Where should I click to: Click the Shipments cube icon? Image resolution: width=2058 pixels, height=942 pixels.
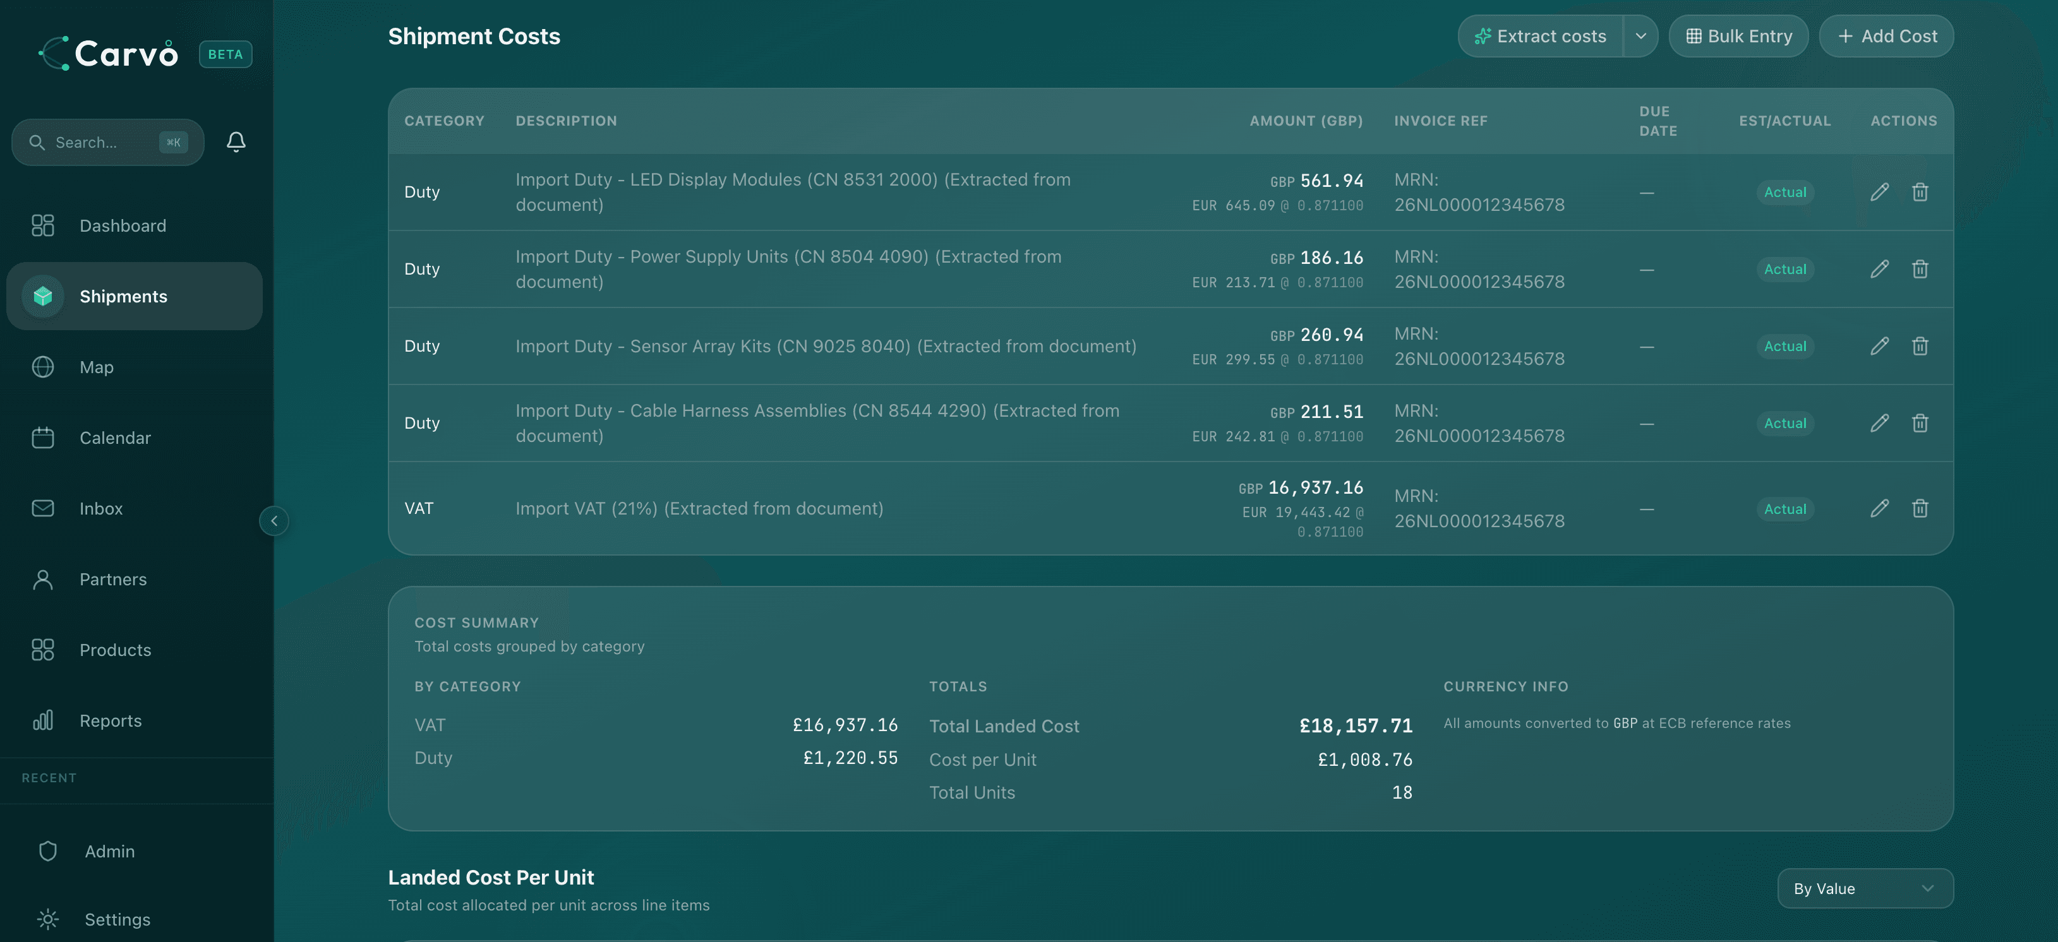43,296
